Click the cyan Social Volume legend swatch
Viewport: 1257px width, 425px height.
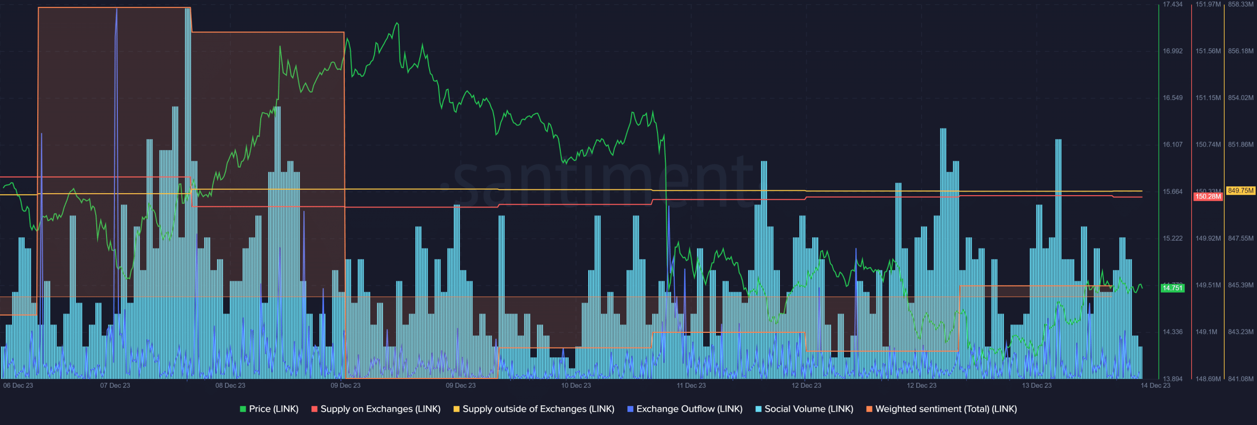[x=758, y=409]
